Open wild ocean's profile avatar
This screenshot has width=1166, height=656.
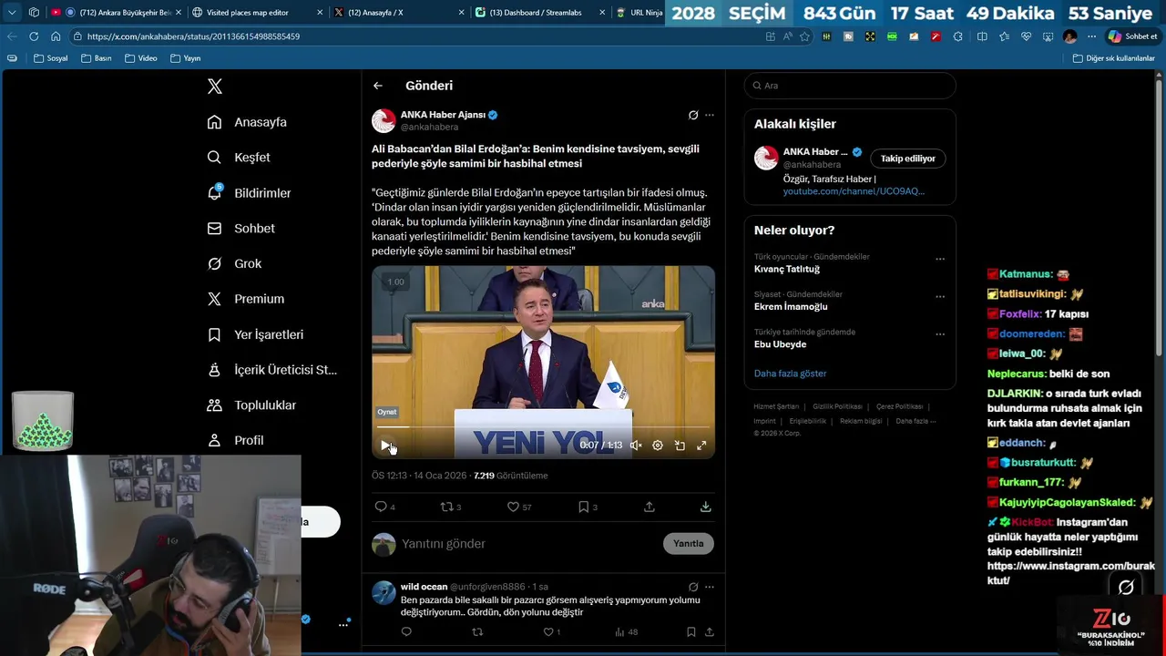click(x=384, y=592)
